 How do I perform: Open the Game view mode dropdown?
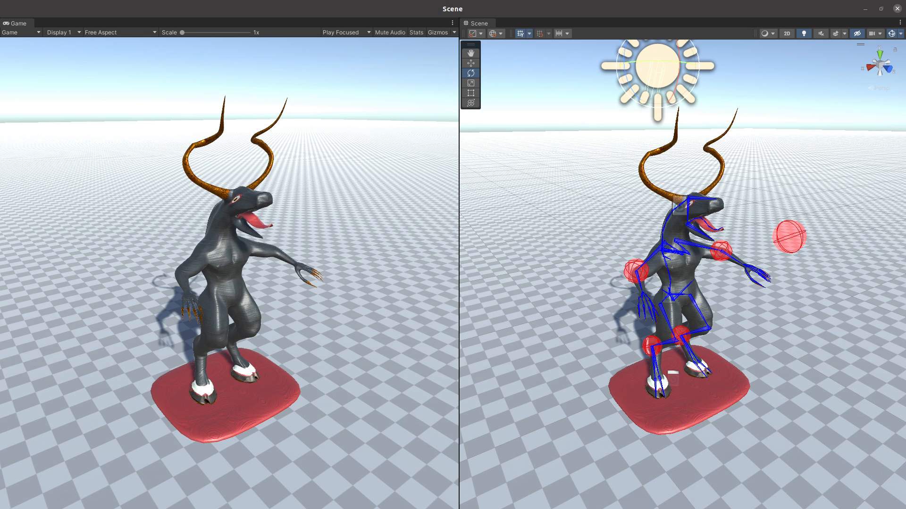(21, 33)
